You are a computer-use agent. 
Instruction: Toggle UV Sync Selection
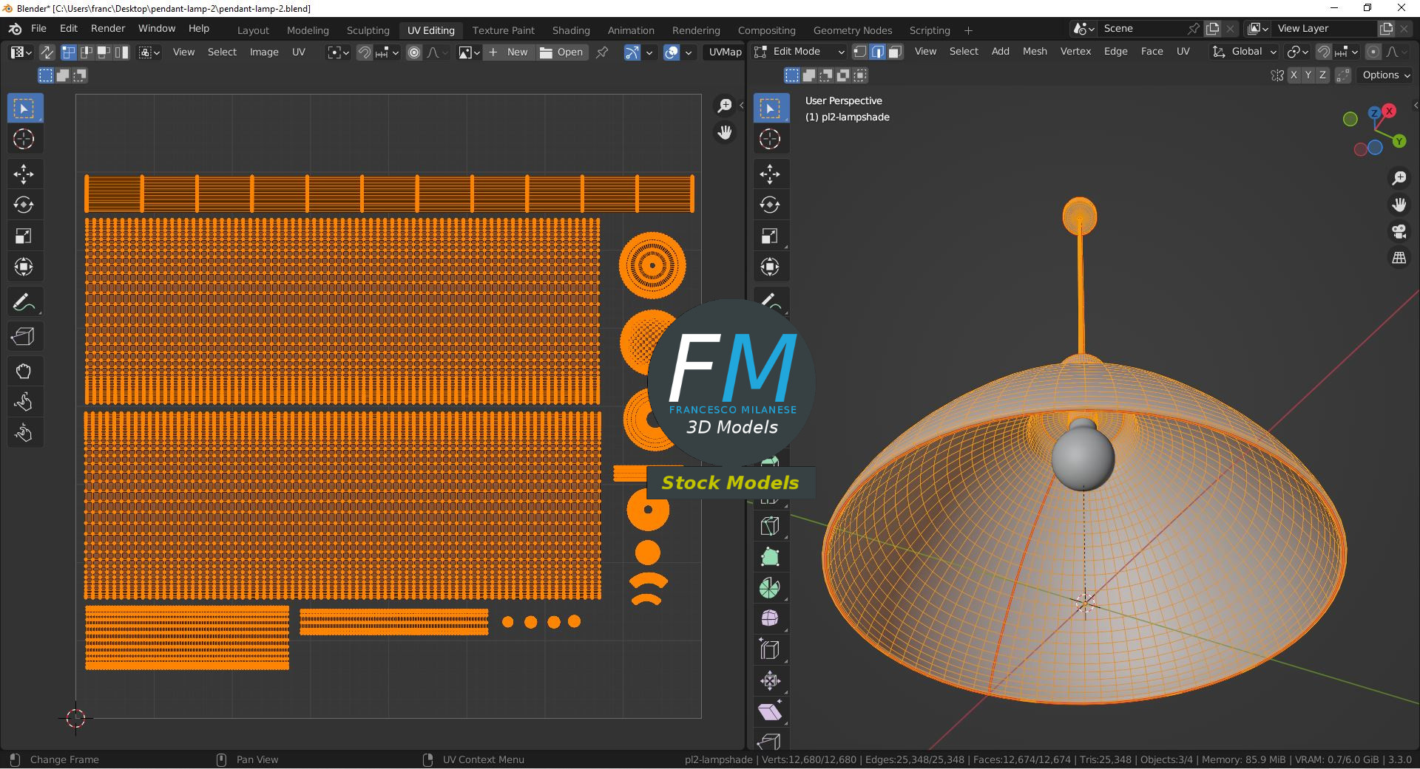click(47, 52)
